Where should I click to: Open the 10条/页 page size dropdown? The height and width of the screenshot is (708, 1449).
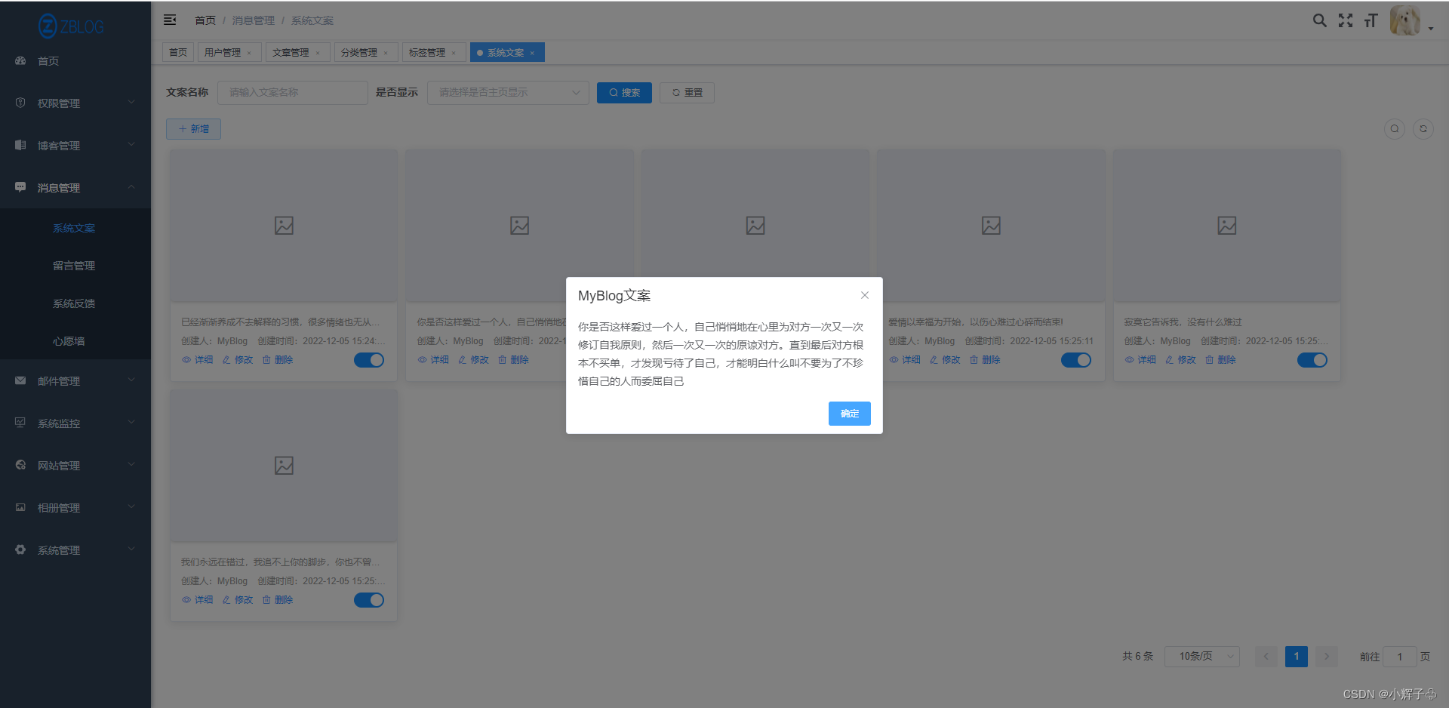1202,656
